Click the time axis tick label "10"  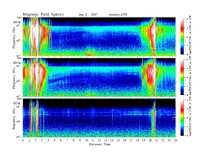point(87,140)
